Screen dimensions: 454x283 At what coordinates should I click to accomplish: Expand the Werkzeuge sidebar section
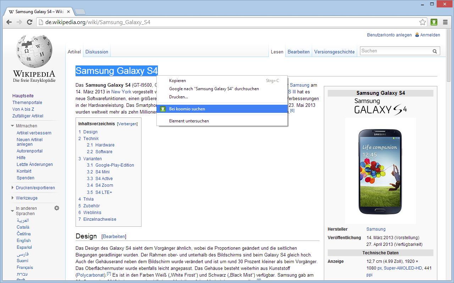[13, 198]
